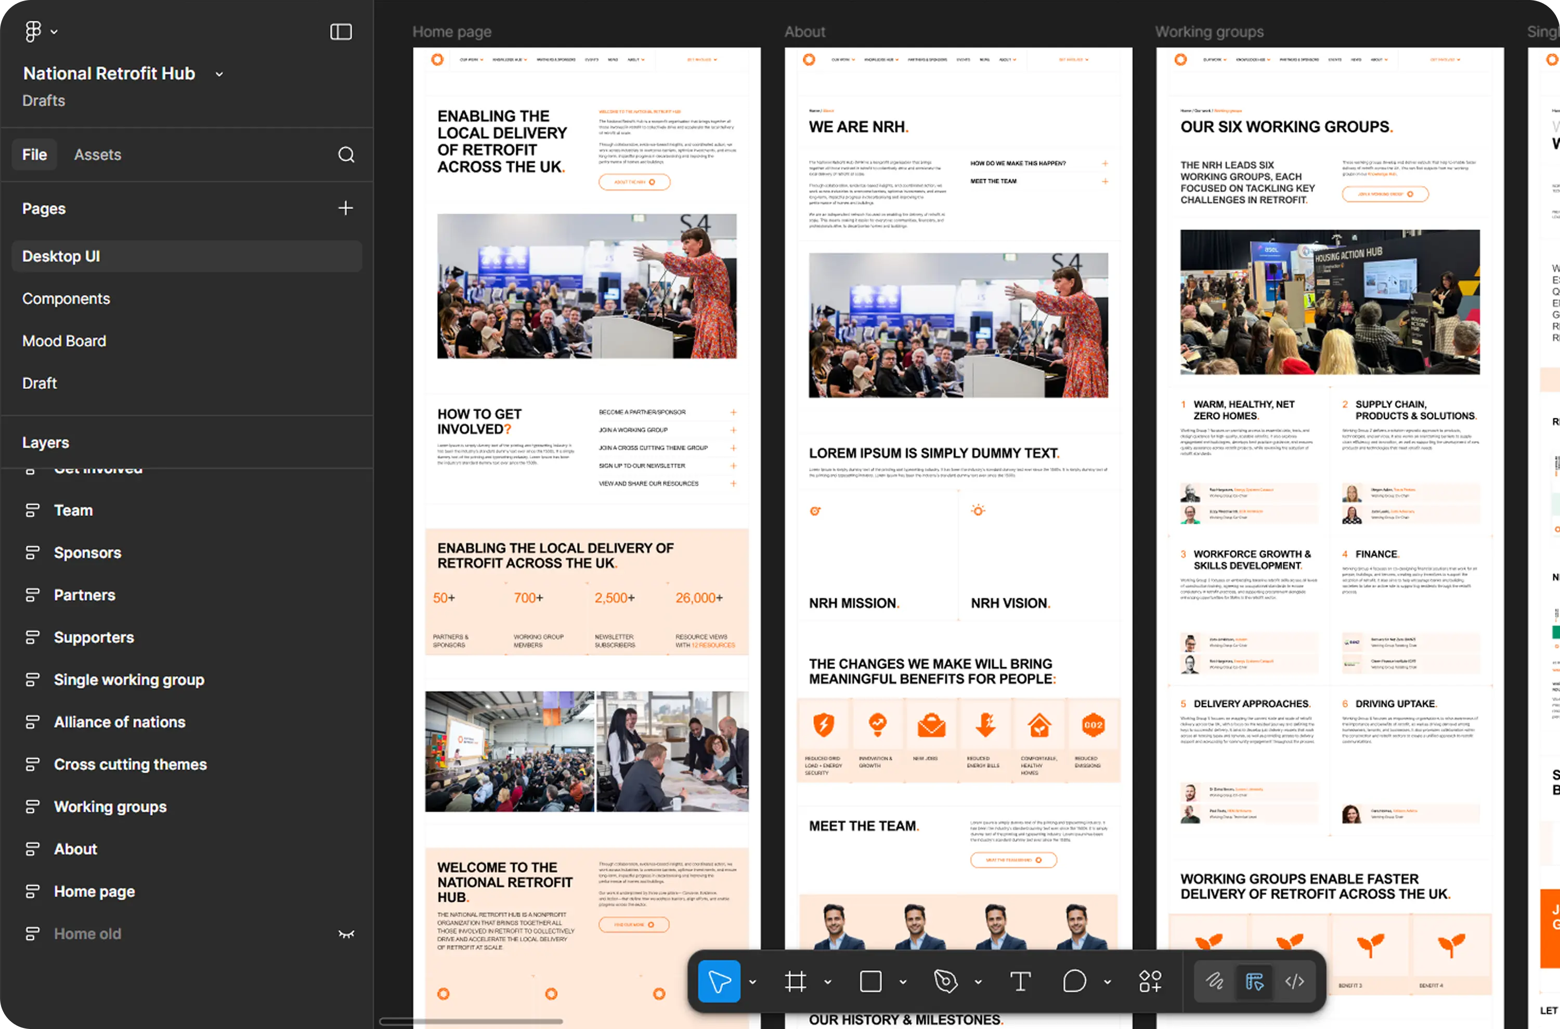Add a new page with the plus button
The height and width of the screenshot is (1029, 1560).
coord(345,208)
